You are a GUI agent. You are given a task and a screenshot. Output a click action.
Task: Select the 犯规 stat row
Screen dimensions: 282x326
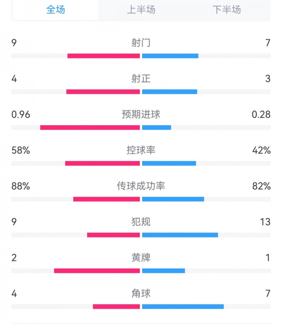pyautogui.click(x=141, y=222)
